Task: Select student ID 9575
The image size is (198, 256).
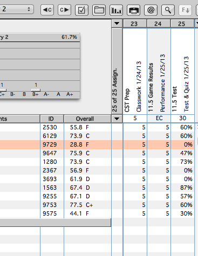Action: point(50,213)
